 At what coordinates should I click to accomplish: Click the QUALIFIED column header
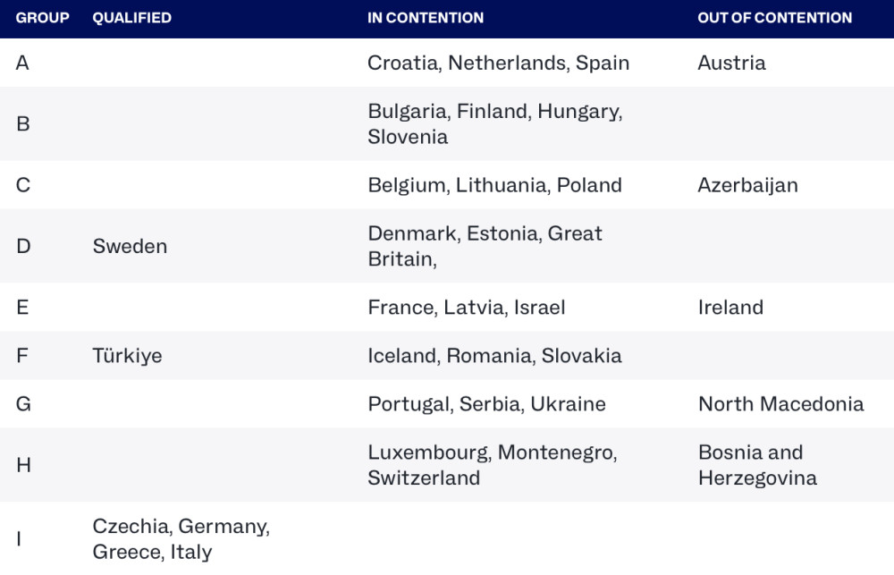[x=131, y=18]
